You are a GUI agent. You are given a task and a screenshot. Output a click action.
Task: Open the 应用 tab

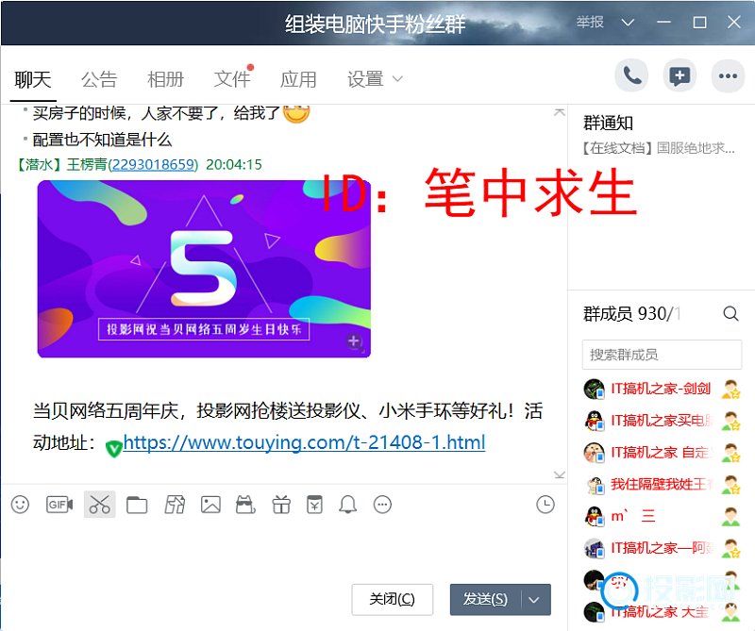tap(298, 79)
